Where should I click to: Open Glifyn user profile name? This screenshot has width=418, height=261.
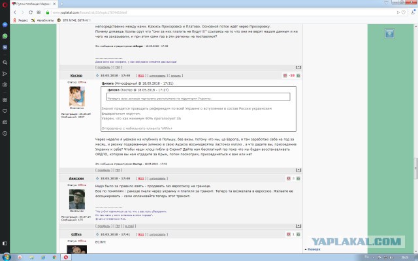(x=76, y=234)
